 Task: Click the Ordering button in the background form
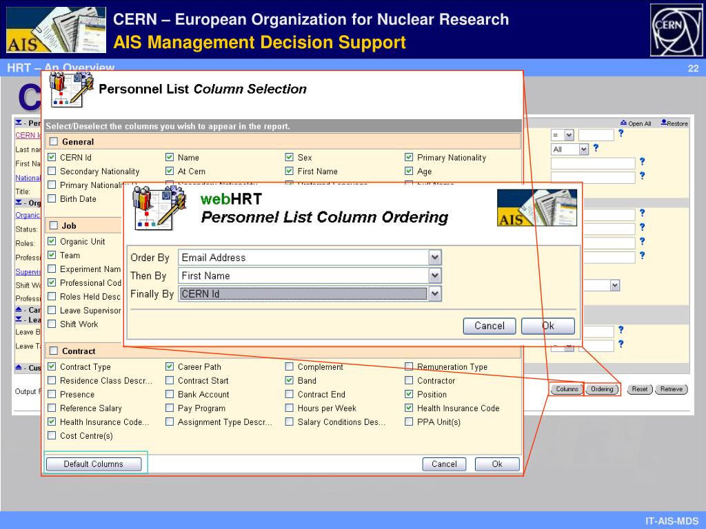coord(602,389)
